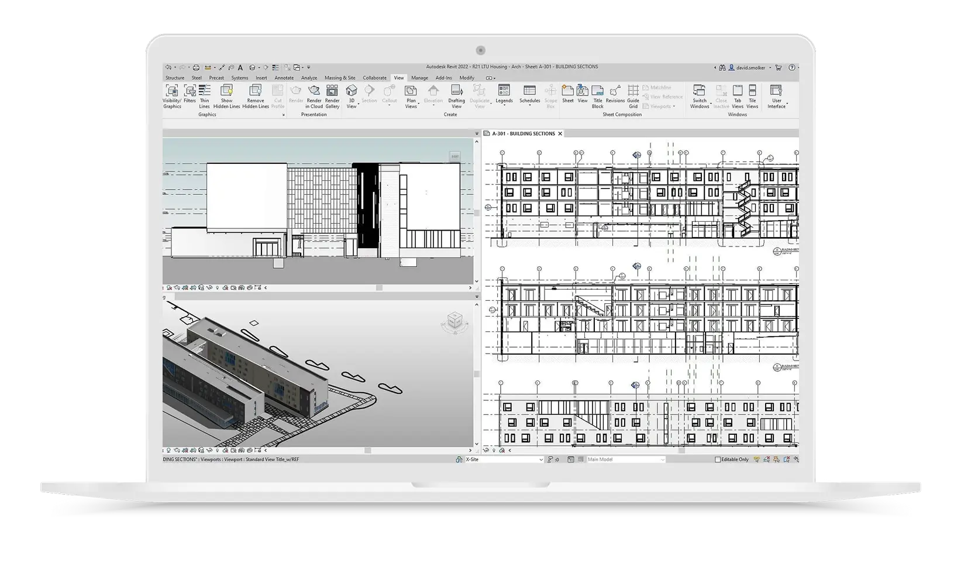The height and width of the screenshot is (566, 954).
Task: Customize quick access toolbar dropdown
Action: pos(309,67)
